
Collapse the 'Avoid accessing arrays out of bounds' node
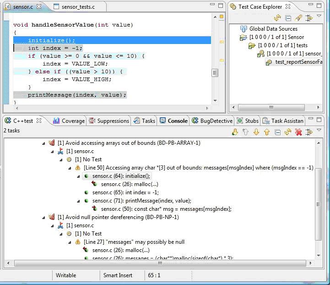(43, 143)
